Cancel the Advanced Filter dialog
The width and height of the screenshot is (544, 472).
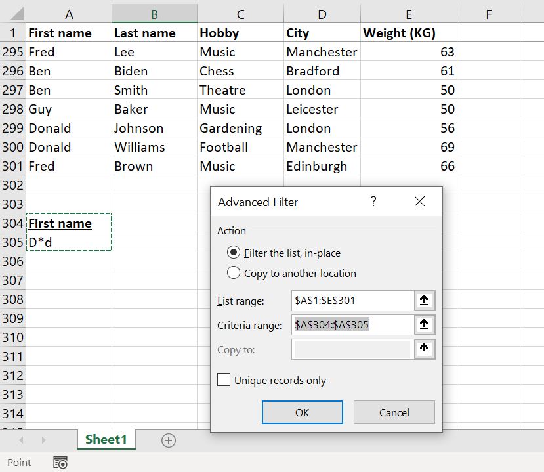click(394, 412)
